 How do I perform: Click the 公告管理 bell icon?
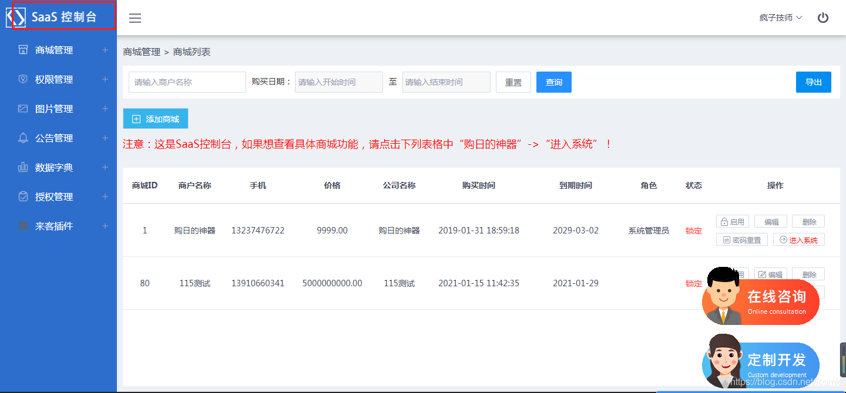(x=23, y=137)
